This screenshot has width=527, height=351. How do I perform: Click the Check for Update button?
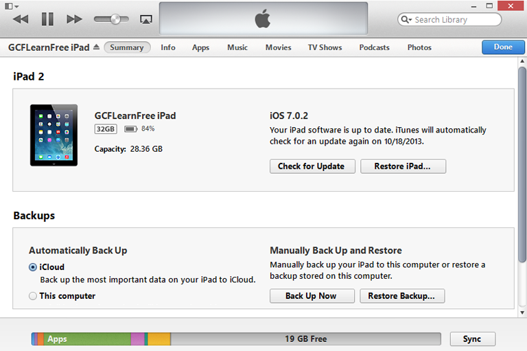coord(312,166)
